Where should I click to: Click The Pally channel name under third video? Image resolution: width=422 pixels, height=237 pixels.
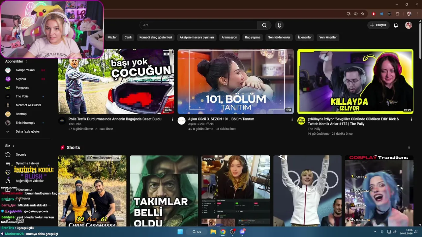click(x=314, y=129)
